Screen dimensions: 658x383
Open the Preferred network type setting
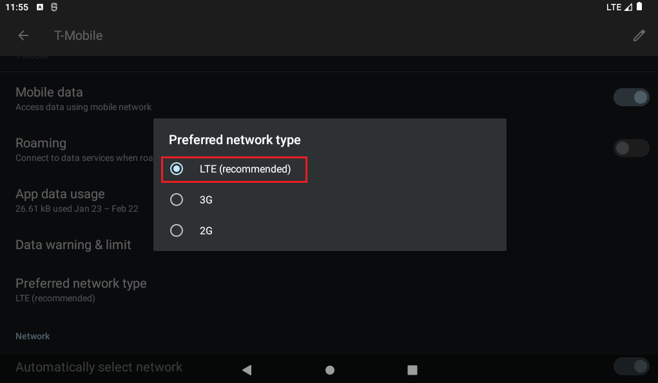81,289
